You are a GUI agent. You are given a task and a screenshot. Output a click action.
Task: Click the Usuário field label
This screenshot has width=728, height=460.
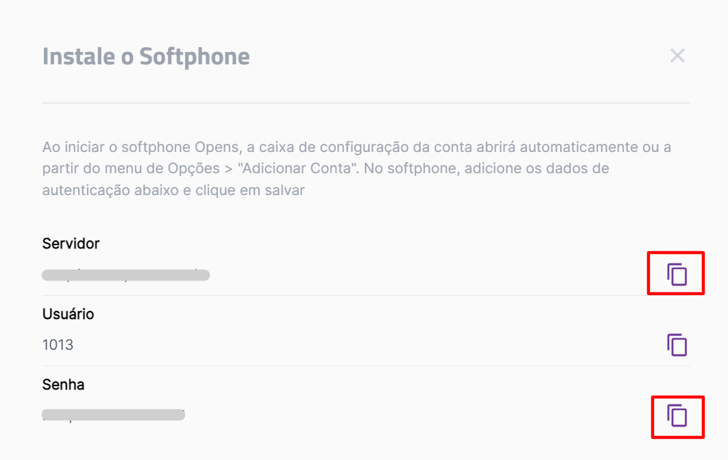pos(69,314)
